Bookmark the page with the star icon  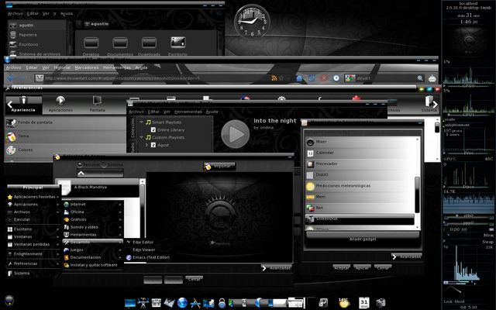coord(281,78)
